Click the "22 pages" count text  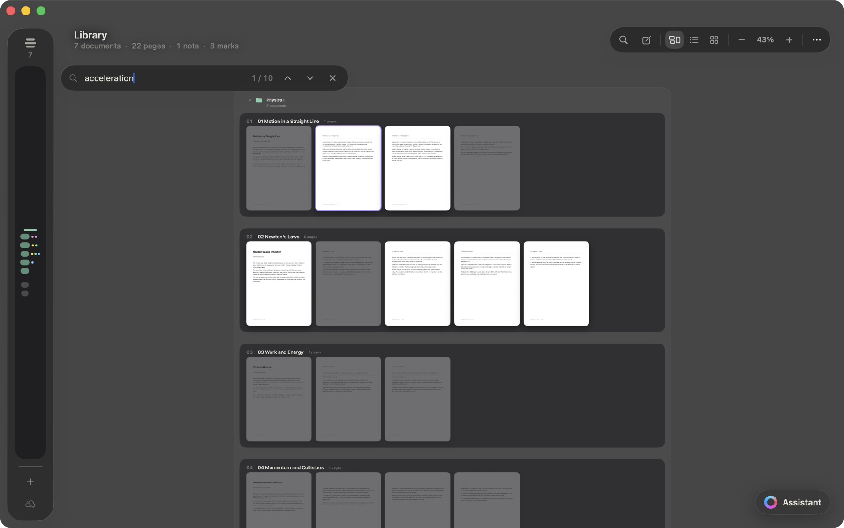click(148, 46)
